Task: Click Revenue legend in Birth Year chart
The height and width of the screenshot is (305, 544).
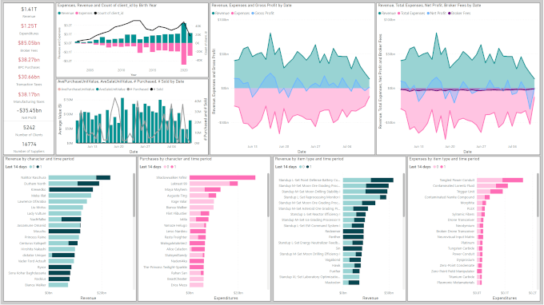Action: click(x=66, y=13)
